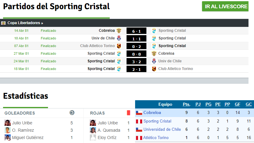This screenshot has height=143, width=254.
Task: Open Julio Uribe photo in goleadores list
Action: [7, 123]
